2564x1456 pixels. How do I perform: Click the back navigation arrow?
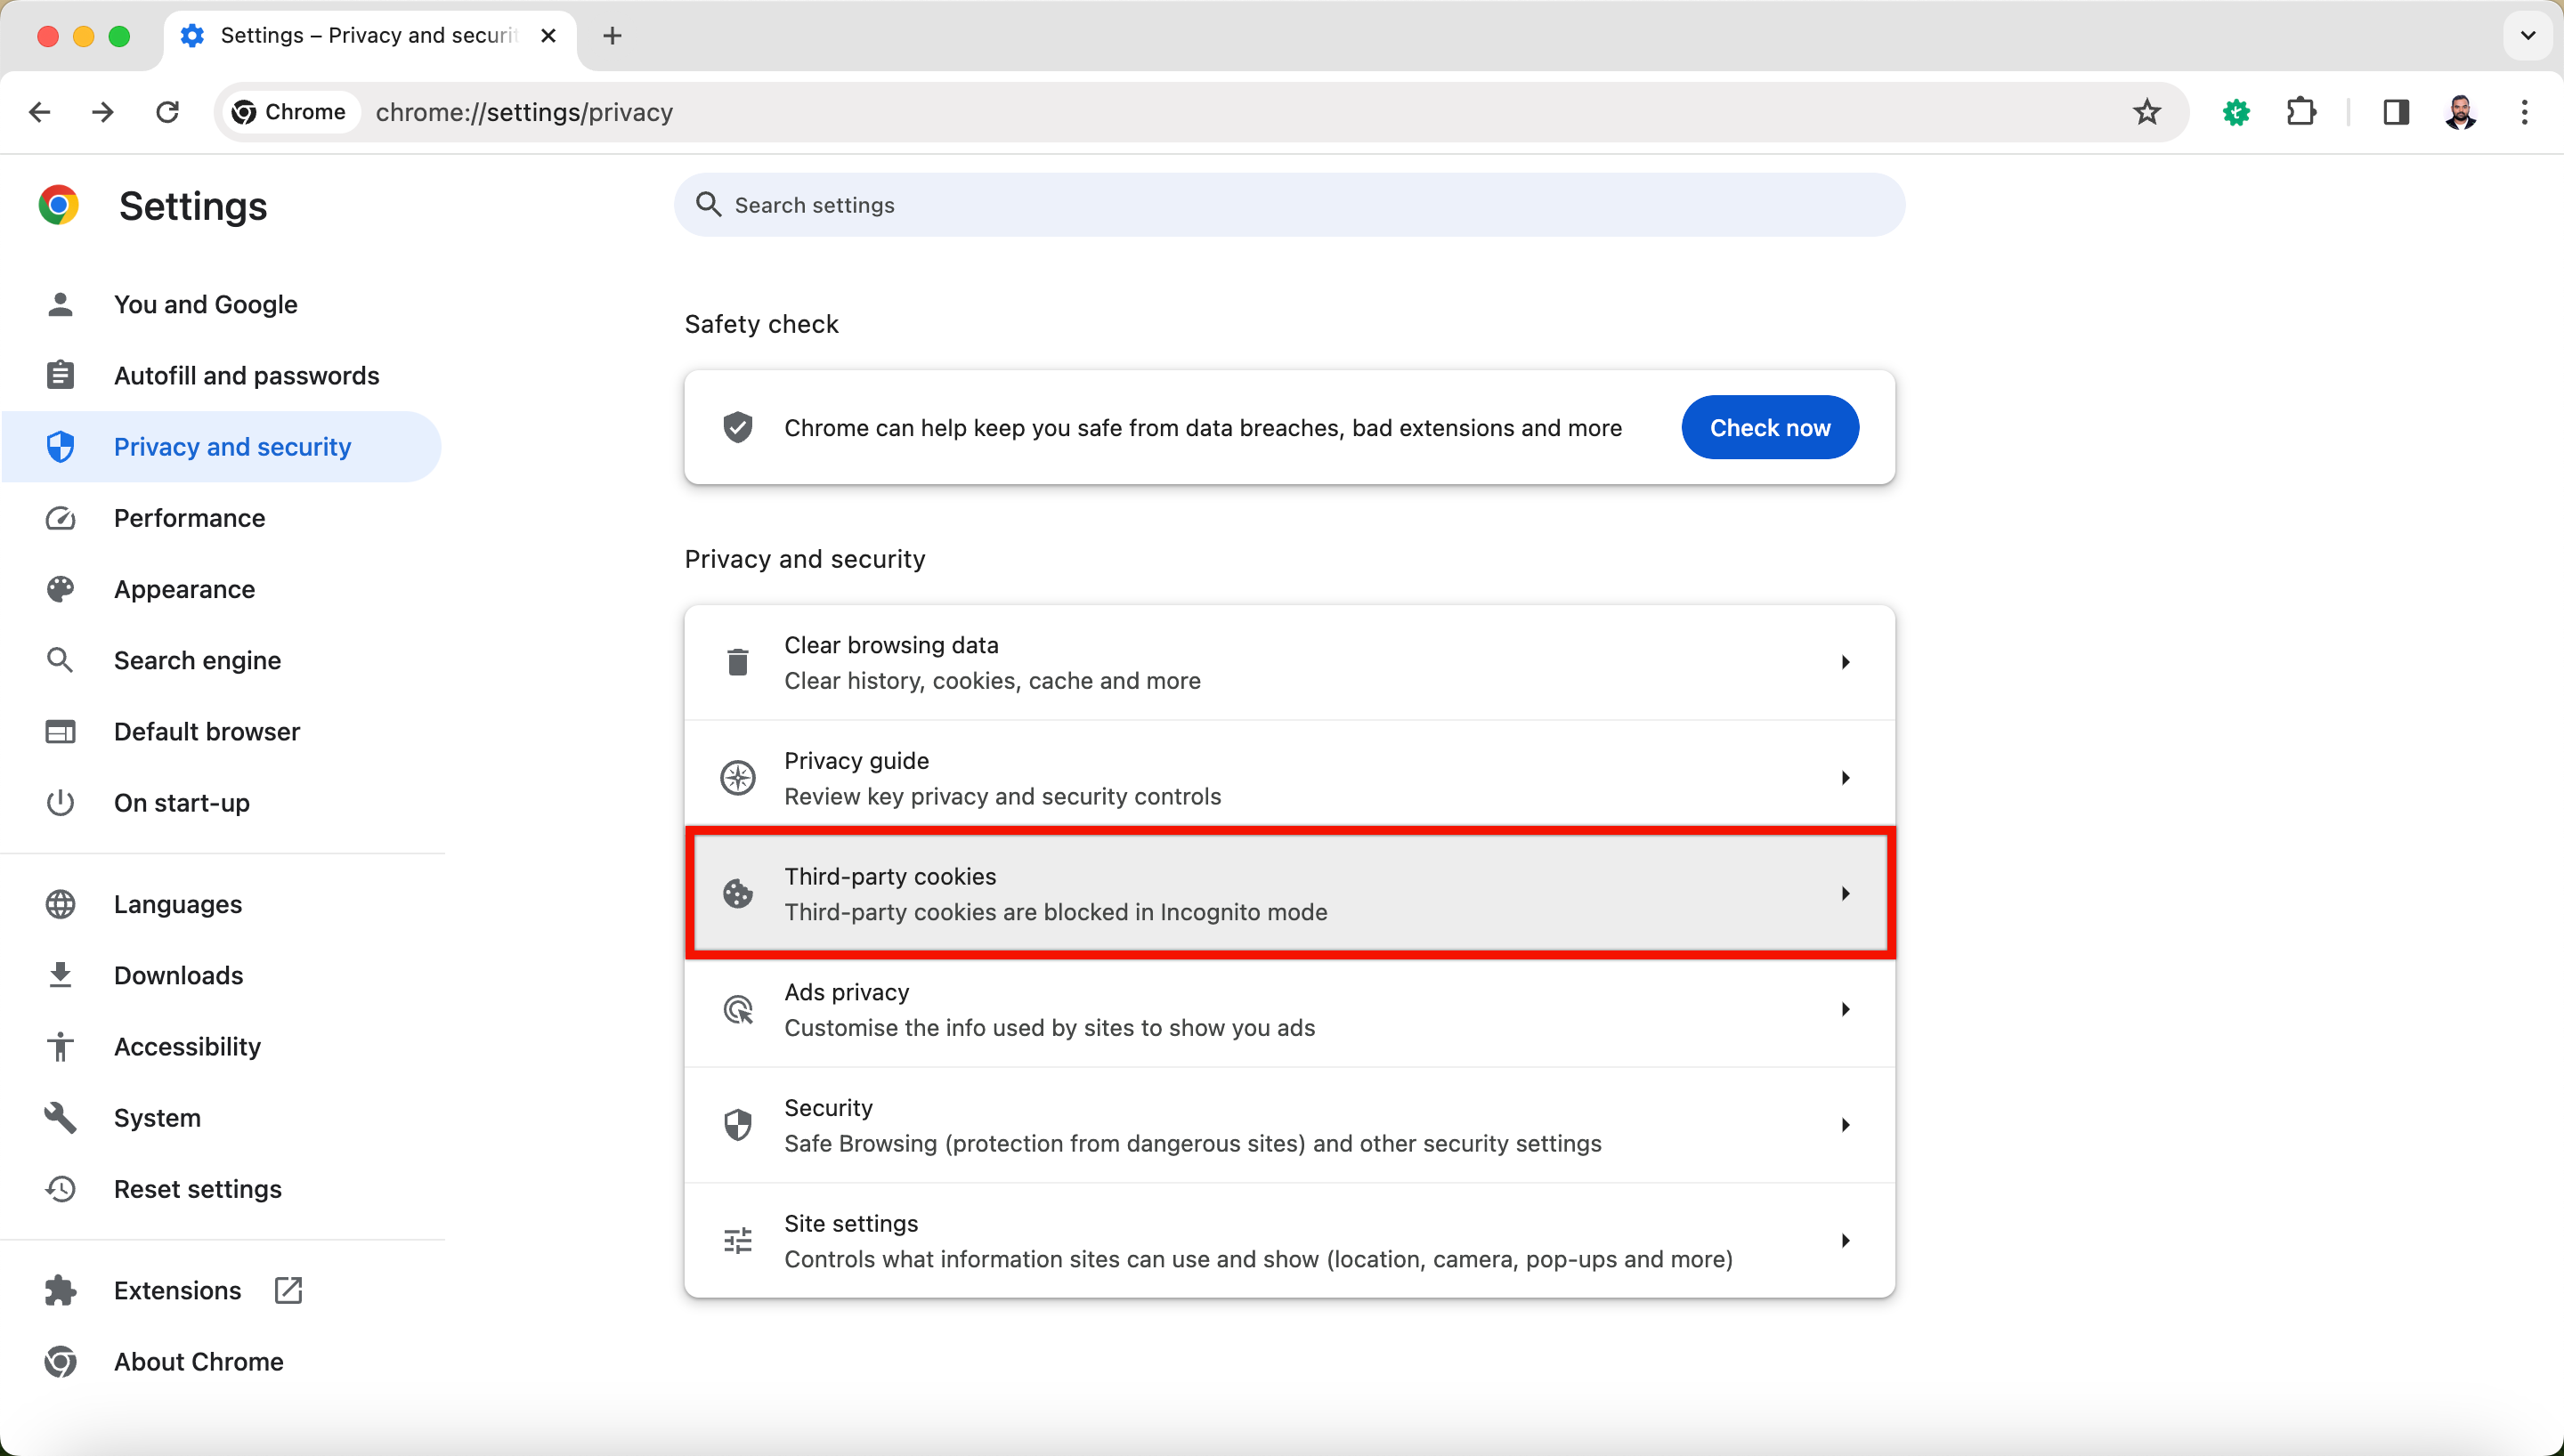40,112
